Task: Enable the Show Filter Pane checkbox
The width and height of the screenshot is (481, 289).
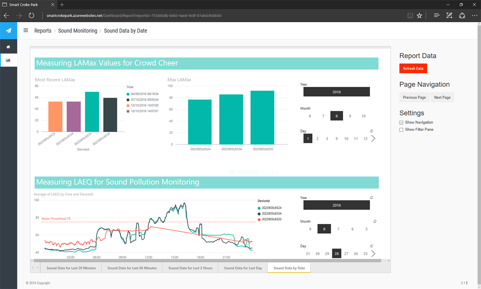Action: click(401, 129)
